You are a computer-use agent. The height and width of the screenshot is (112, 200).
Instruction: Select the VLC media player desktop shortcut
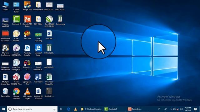(x=27, y=94)
